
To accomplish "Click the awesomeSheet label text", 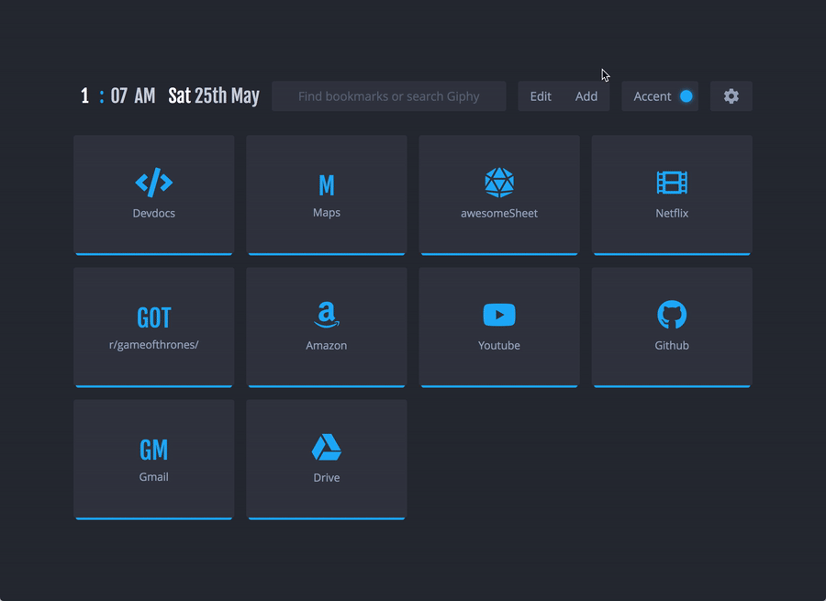I will click(499, 213).
